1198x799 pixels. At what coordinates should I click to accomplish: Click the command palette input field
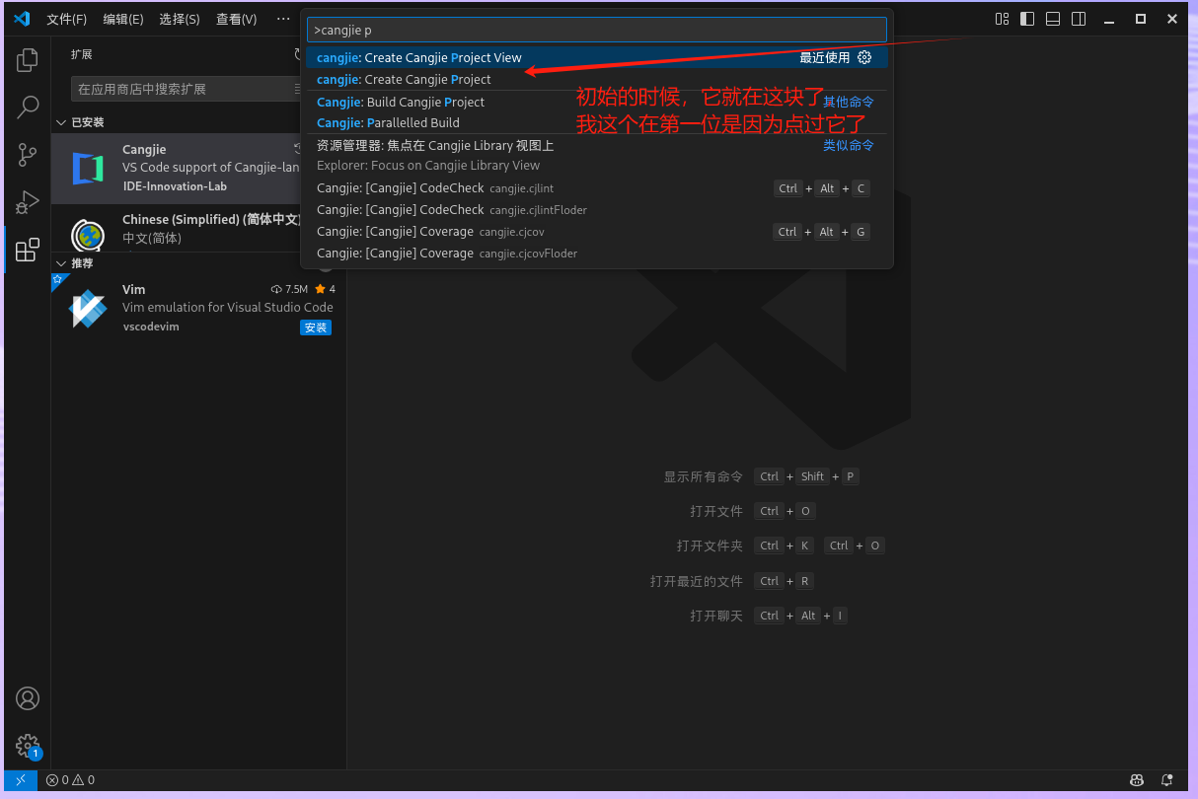[597, 30]
